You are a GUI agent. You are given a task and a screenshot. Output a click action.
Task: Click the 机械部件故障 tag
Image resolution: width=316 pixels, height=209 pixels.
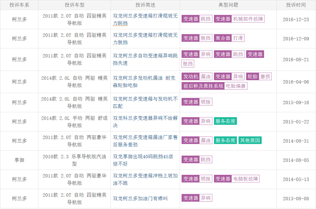[239, 19]
